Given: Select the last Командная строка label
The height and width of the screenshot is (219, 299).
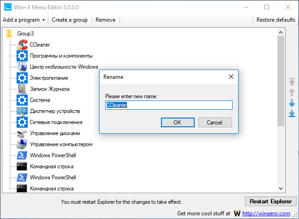Looking at the screenshot, I should (x=52, y=189).
